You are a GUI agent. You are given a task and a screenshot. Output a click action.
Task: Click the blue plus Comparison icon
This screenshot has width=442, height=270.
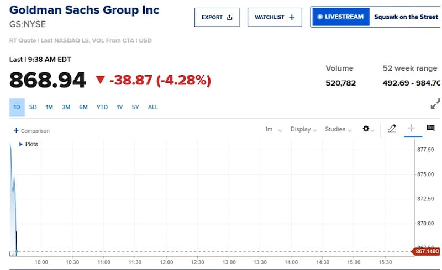tap(16, 131)
